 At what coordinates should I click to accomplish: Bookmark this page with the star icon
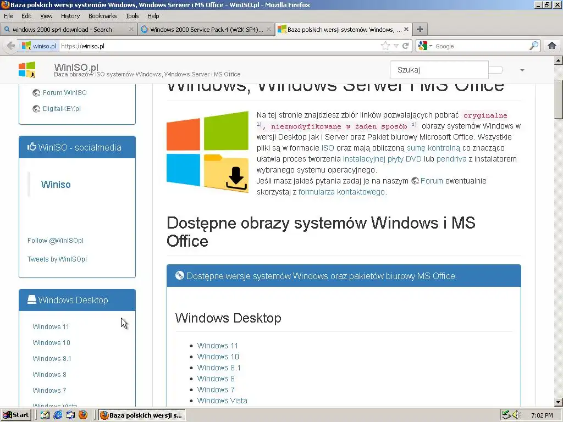pos(385,46)
